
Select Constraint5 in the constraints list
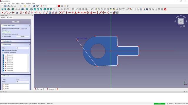(10, 63)
